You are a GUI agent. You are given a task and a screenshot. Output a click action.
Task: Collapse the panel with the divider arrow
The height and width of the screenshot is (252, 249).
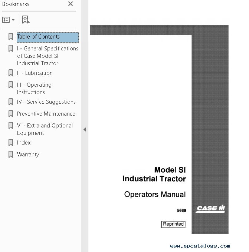[x=85, y=130]
